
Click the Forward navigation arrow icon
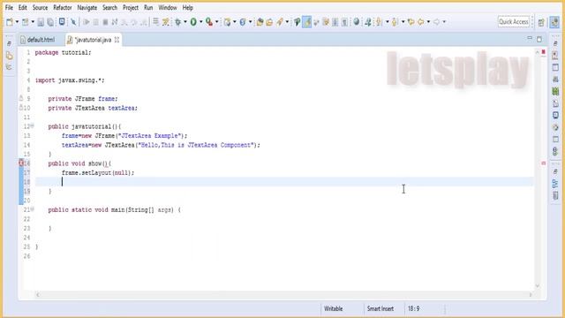[436, 22]
